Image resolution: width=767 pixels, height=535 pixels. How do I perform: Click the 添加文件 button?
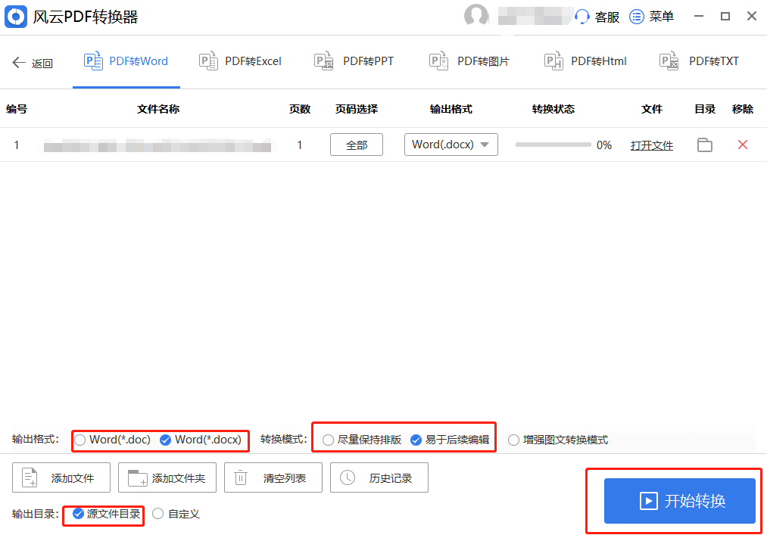pos(61,477)
